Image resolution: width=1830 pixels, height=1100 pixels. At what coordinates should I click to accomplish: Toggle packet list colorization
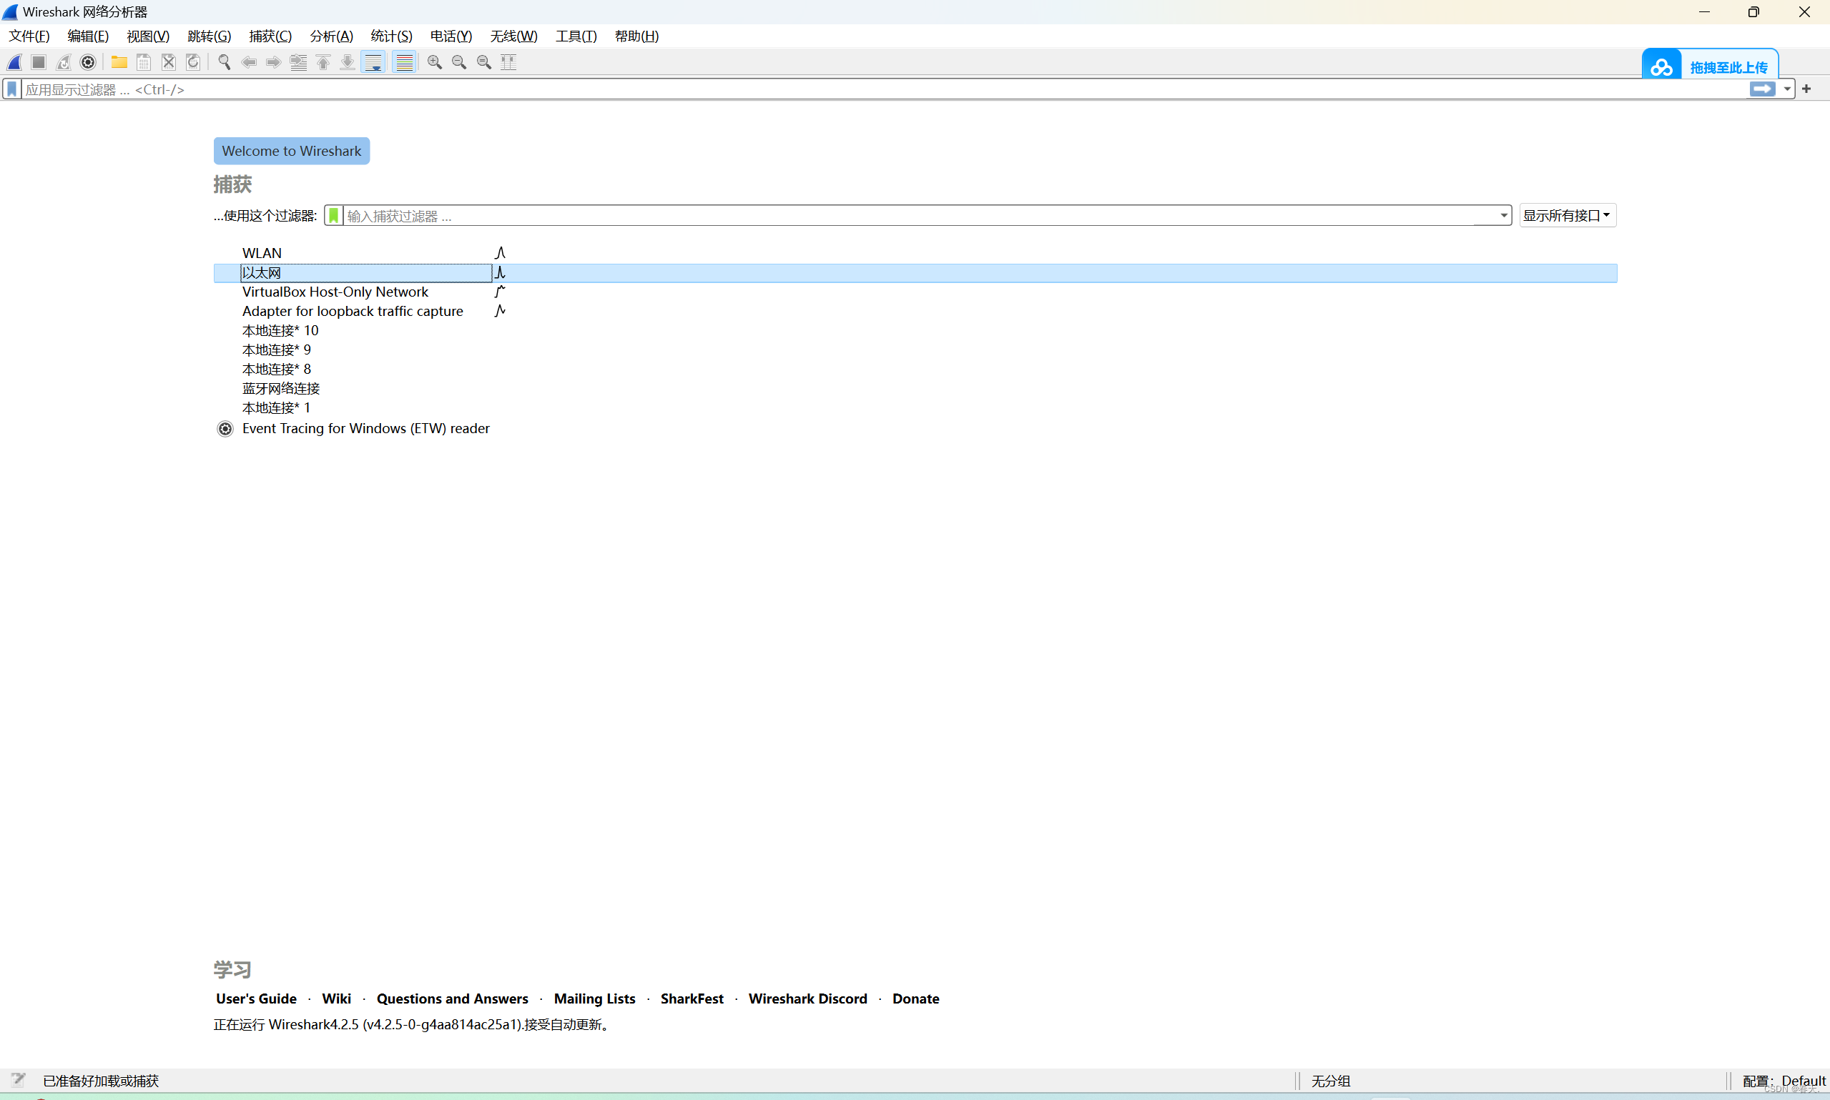(404, 62)
